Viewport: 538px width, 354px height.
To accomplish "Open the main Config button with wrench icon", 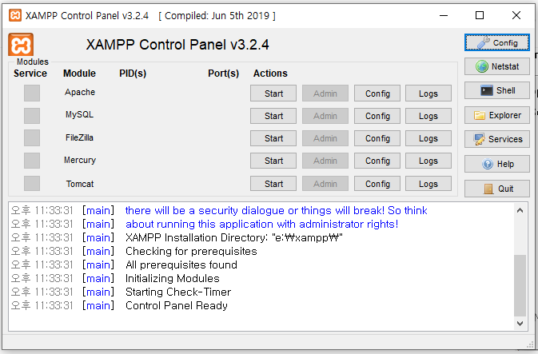I will tap(496, 43).
